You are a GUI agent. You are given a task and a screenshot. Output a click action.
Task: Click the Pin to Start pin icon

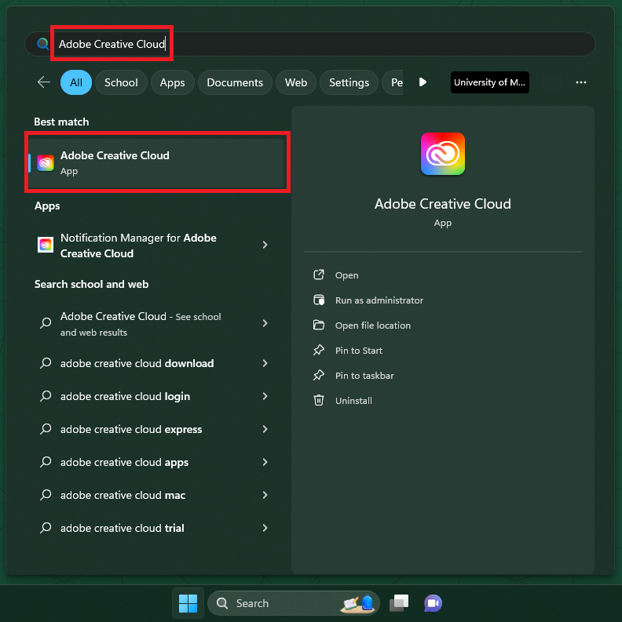pyautogui.click(x=319, y=351)
